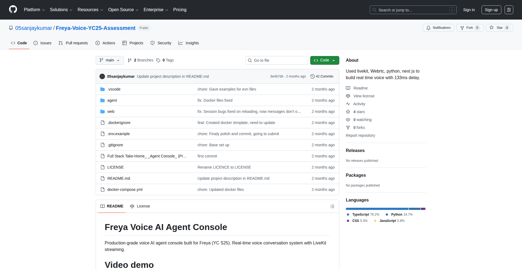The height and width of the screenshot is (270, 522).
Task: Open the docker-compose.yml file
Action: click(x=125, y=190)
